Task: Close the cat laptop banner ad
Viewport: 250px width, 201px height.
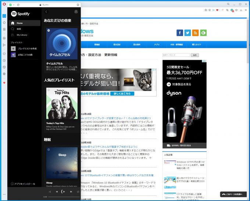Action: 155,70
